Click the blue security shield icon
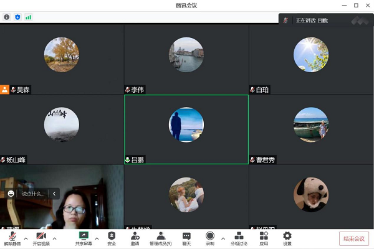374x249 pixels. pos(17,17)
